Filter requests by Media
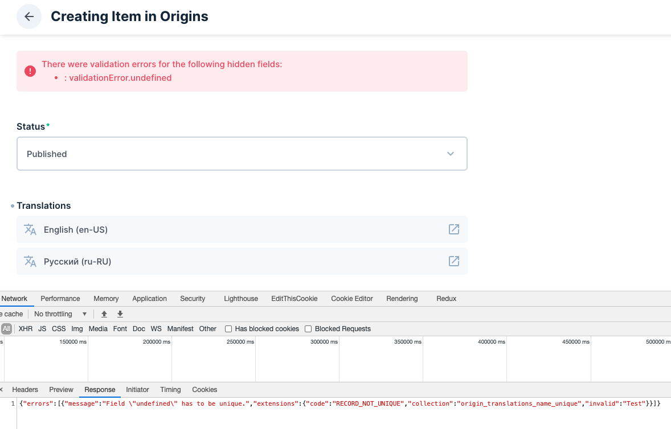671x429 pixels. pos(98,329)
